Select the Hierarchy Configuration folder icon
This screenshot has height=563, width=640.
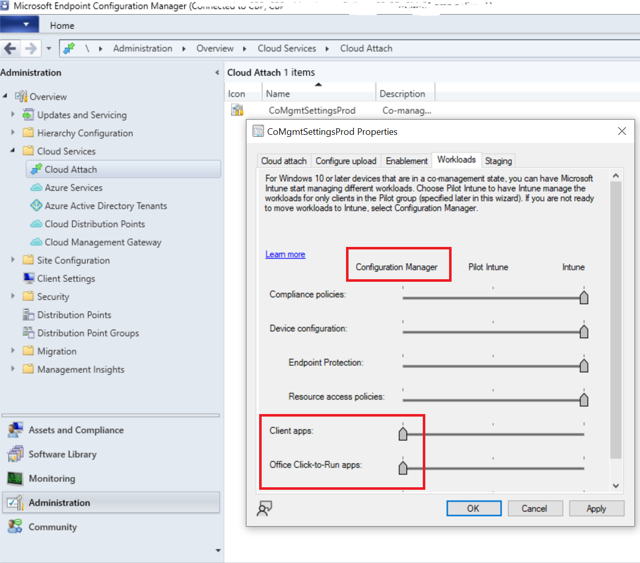(28, 133)
